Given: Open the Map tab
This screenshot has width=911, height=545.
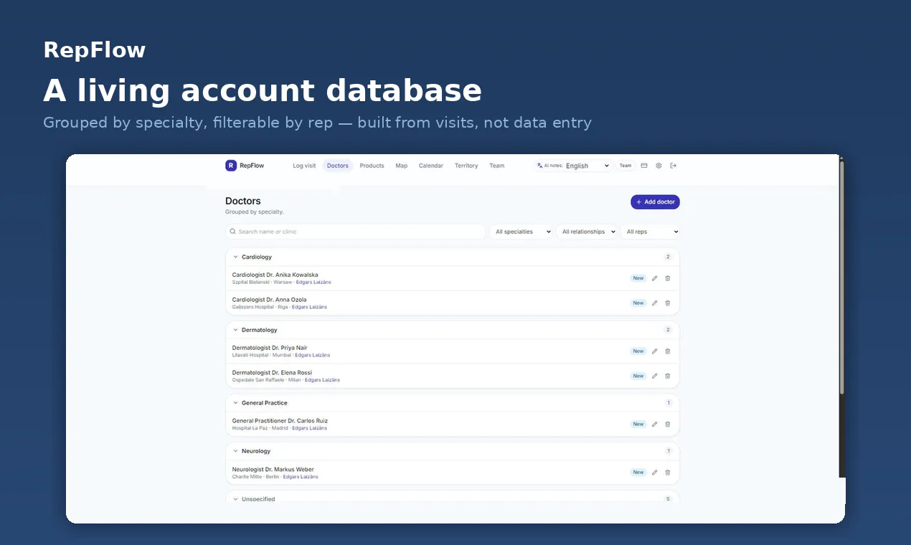Looking at the screenshot, I should tap(402, 166).
